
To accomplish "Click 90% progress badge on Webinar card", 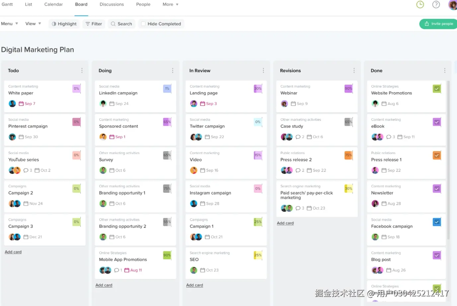I will pyautogui.click(x=348, y=89).
